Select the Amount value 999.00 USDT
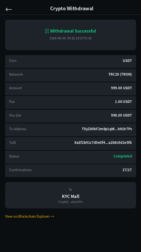141x252 pixels. click(x=121, y=88)
